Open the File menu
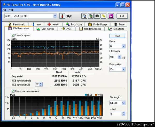This screenshot has height=127, width=155. coord(4,10)
